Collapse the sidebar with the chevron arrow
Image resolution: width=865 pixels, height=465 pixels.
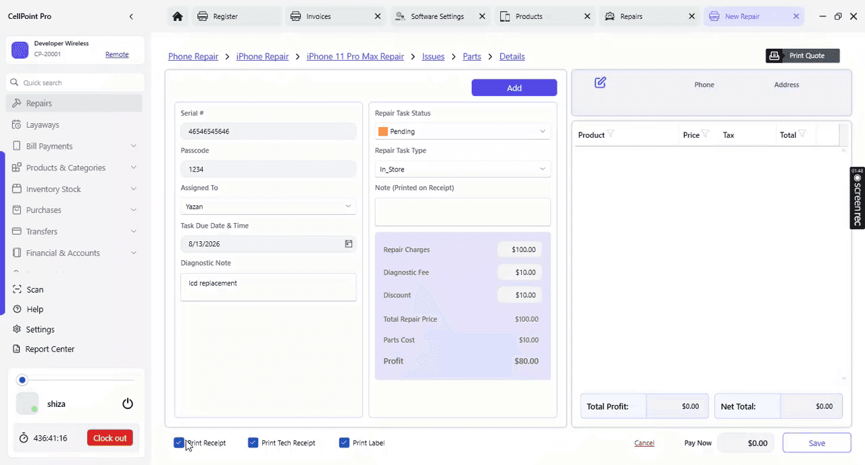(131, 16)
